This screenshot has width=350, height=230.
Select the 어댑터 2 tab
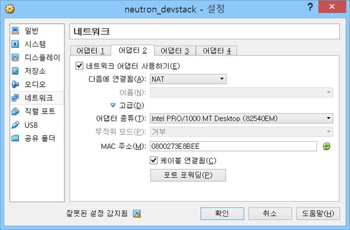pyautogui.click(x=133, y=50)
